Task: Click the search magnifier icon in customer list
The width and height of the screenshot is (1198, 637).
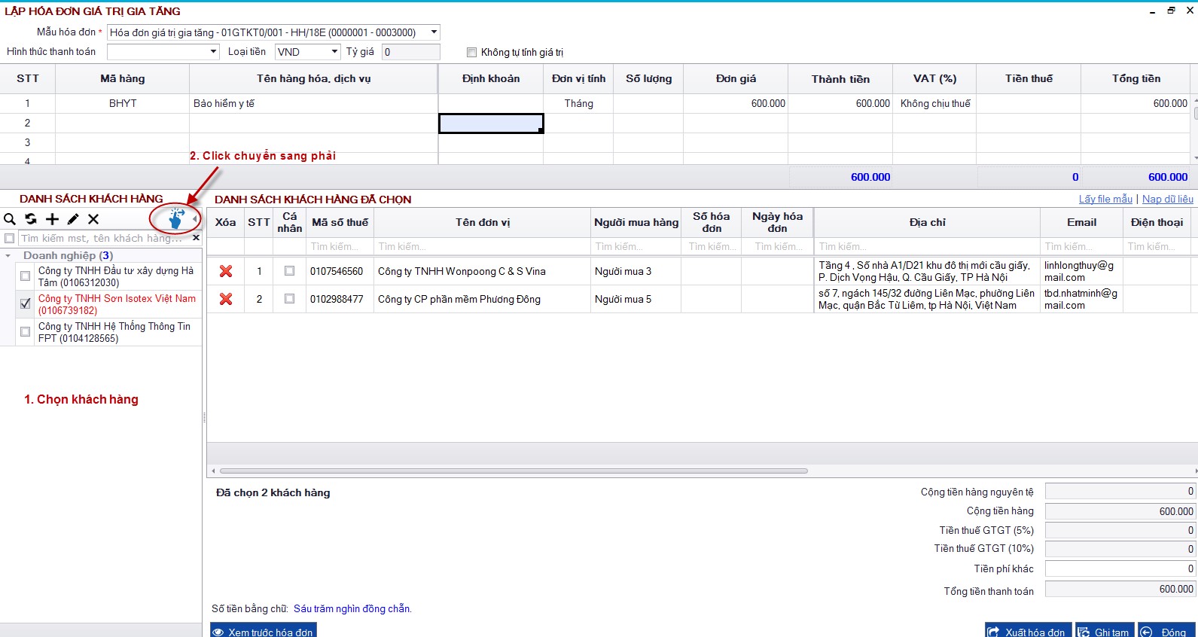Action: coord(10,219)
